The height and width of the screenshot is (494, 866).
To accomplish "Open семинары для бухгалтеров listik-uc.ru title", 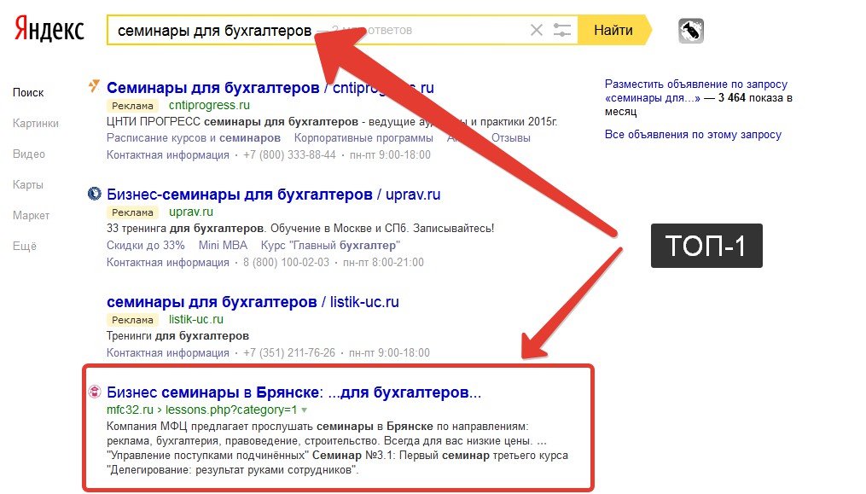I will coord(253,302).
